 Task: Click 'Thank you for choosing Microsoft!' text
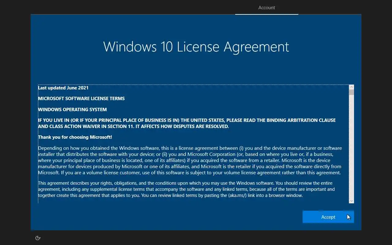coord(75,137)
